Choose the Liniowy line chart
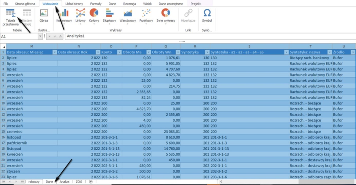 80,16
